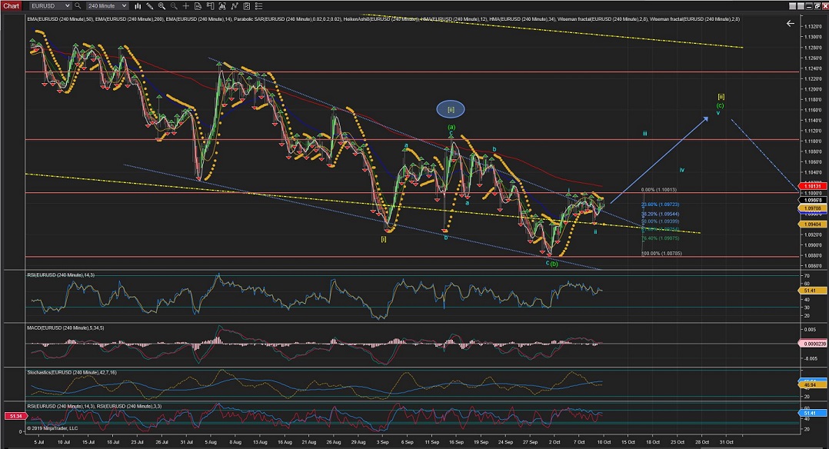Open the Chart tab
This screenshot has height=449, width=829.
point(13,5)
